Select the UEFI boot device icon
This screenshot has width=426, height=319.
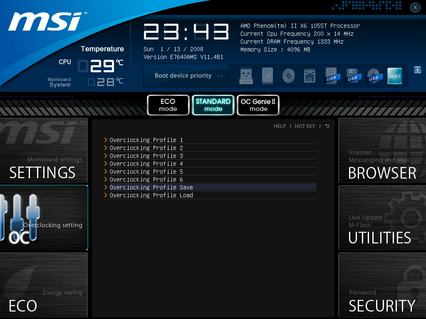click(x=394, y=76)
